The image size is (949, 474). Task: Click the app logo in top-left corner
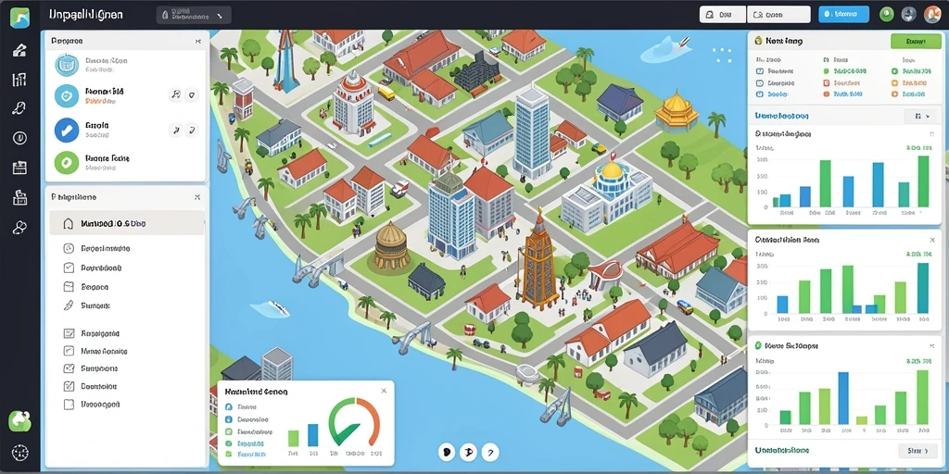[x=20, y=18]
